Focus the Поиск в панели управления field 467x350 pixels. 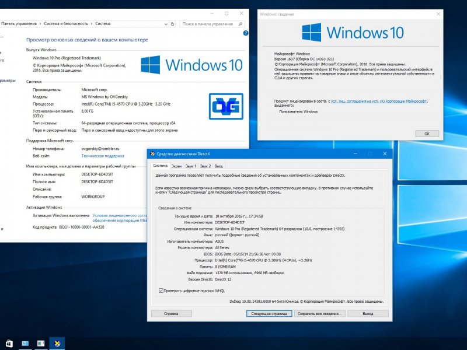click(212, 24)
